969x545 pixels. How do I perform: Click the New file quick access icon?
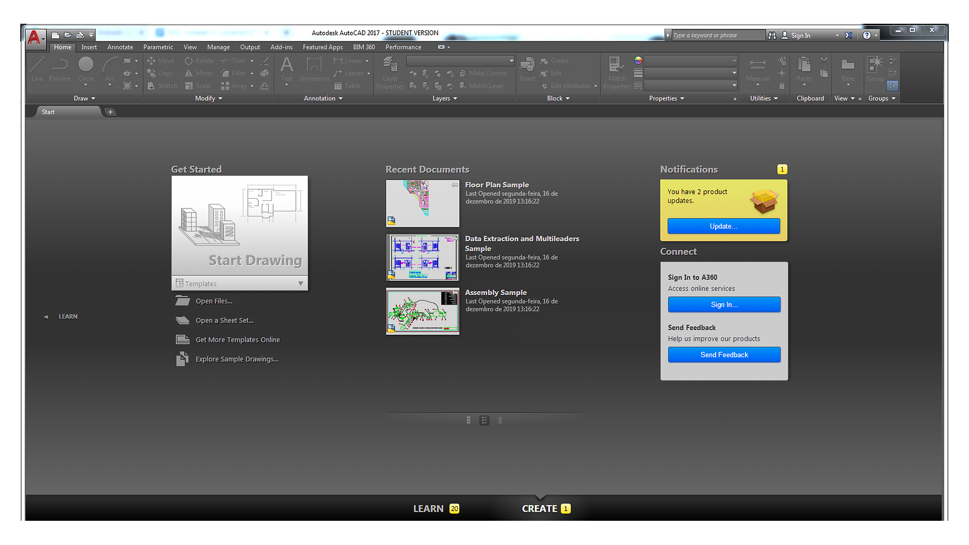56,35
